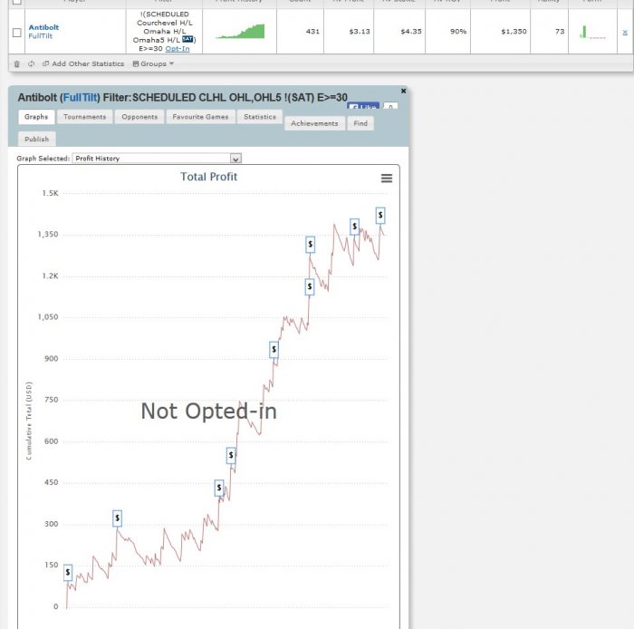Click the $ flag just below the 600 gridline
This screenshot has width=634, height=629.
tap(231, 456)
